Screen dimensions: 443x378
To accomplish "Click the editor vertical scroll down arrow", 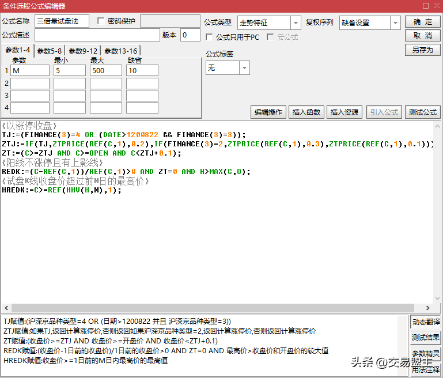I will pyautogui.click(x=437, y=298).
